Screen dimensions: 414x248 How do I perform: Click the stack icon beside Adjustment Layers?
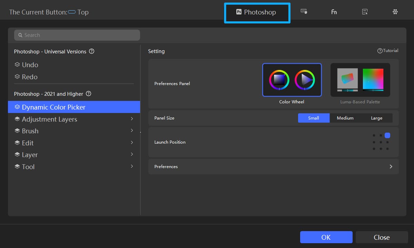(x=17, y=119)
